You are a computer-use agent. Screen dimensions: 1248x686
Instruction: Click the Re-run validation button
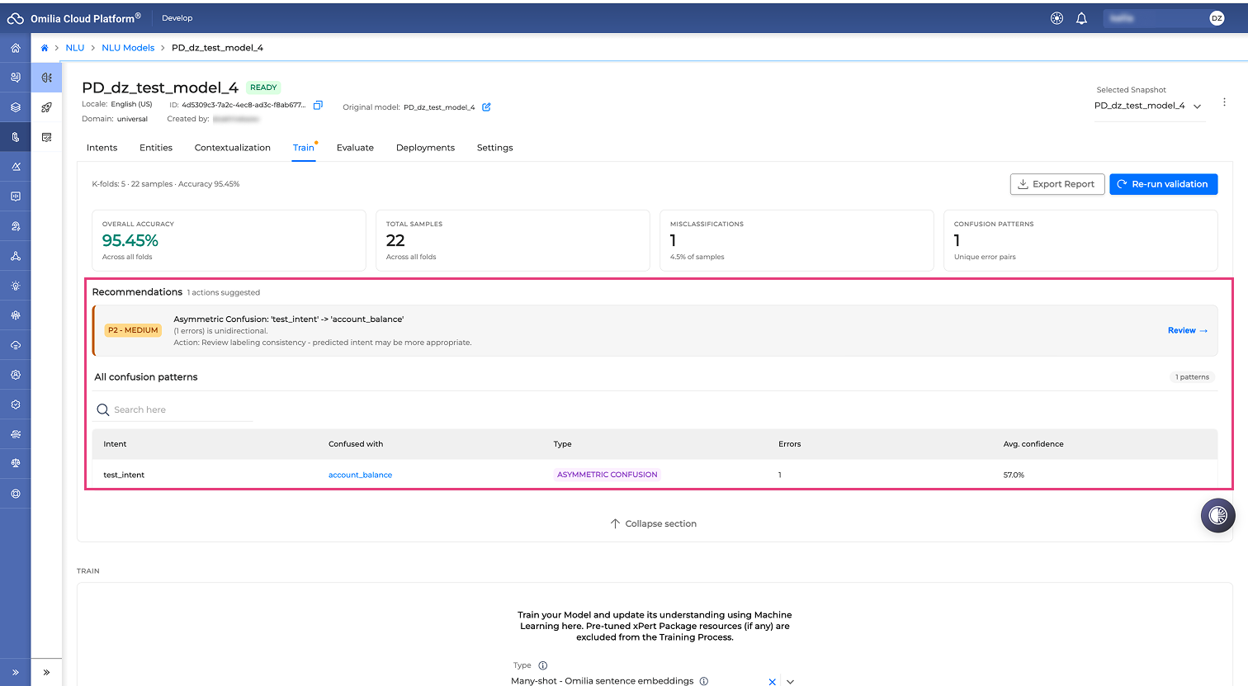[x=1163, y=184]
